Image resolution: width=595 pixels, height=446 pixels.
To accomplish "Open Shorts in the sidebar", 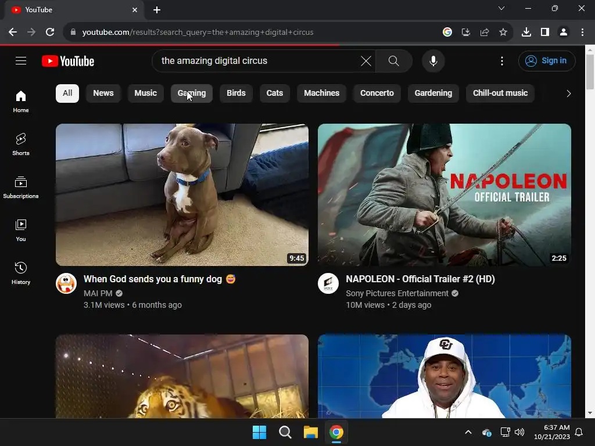I will (21, 145).
